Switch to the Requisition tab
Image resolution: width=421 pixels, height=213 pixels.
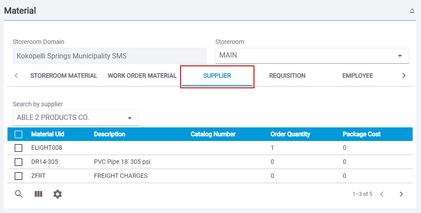[x=287, y=76]
